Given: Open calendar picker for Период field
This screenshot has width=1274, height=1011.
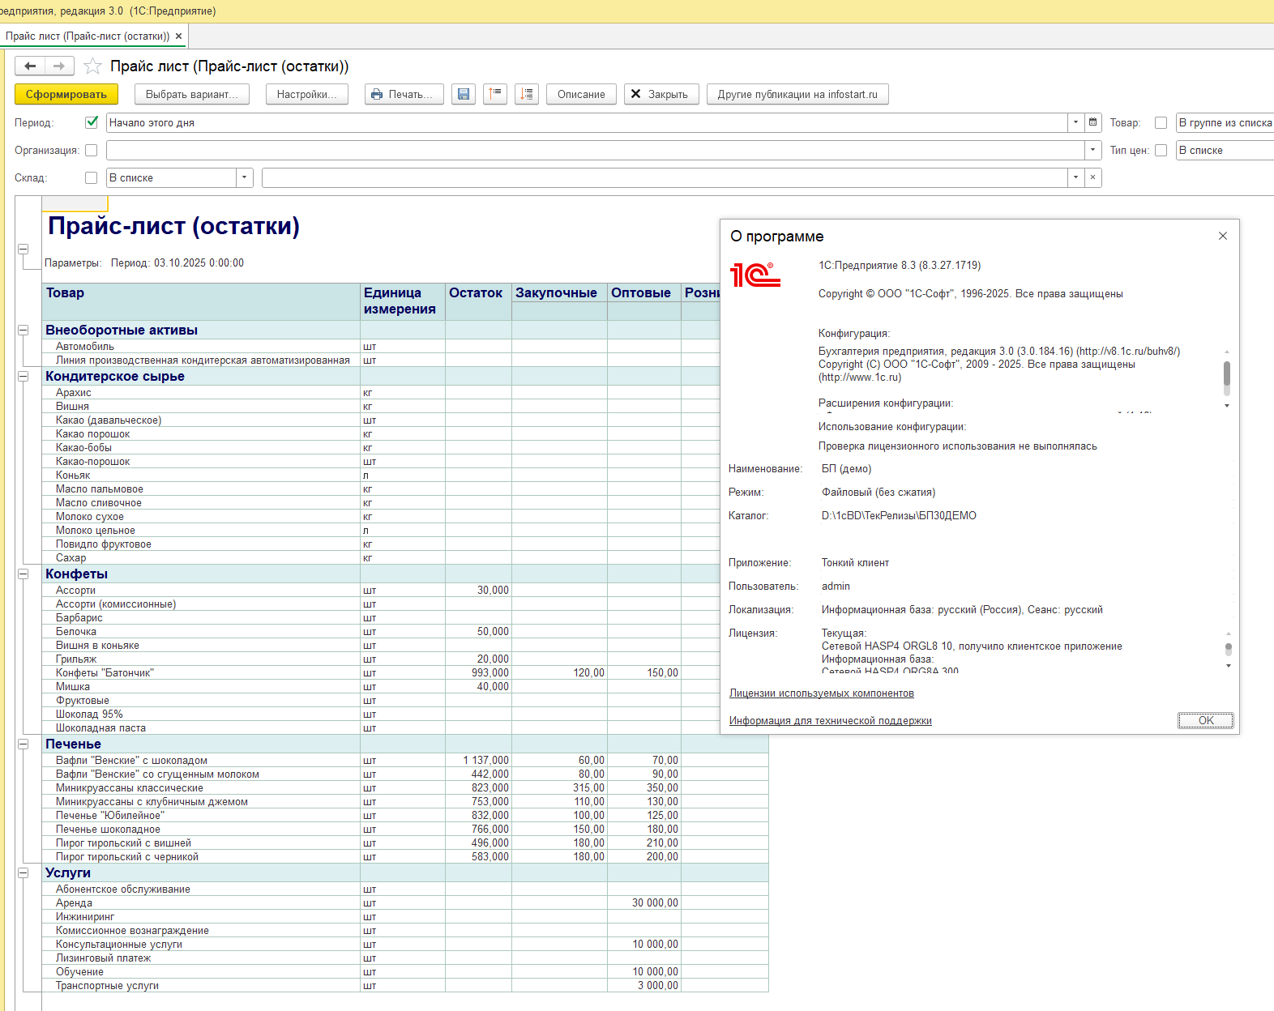Looking at the screenshot, I should coord(1093,122).
